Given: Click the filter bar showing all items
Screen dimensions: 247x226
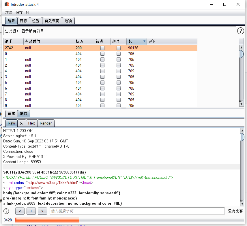Looking at the screenshot, I should [120, 31].
